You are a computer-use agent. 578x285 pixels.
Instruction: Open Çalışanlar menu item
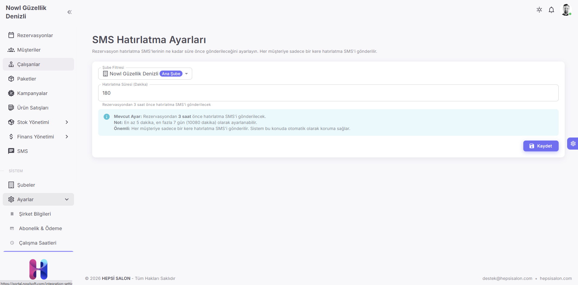[29, 64]
